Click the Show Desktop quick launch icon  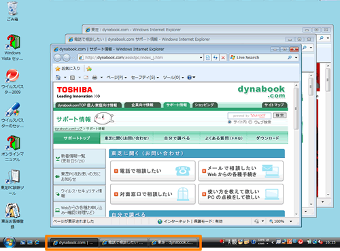tap(22, 242)
